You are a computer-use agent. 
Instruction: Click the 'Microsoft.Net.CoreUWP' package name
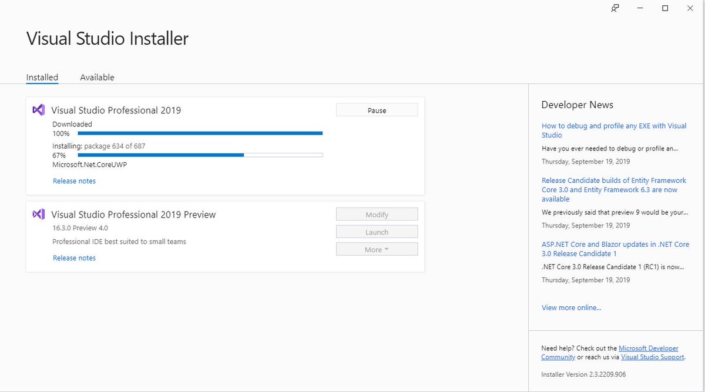click(x=89, y=165)
